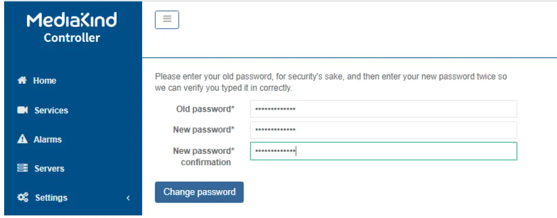This screenshot has height=218, width=557.
Task: Focus the Old password field
Action: click(x=383, y=109)
